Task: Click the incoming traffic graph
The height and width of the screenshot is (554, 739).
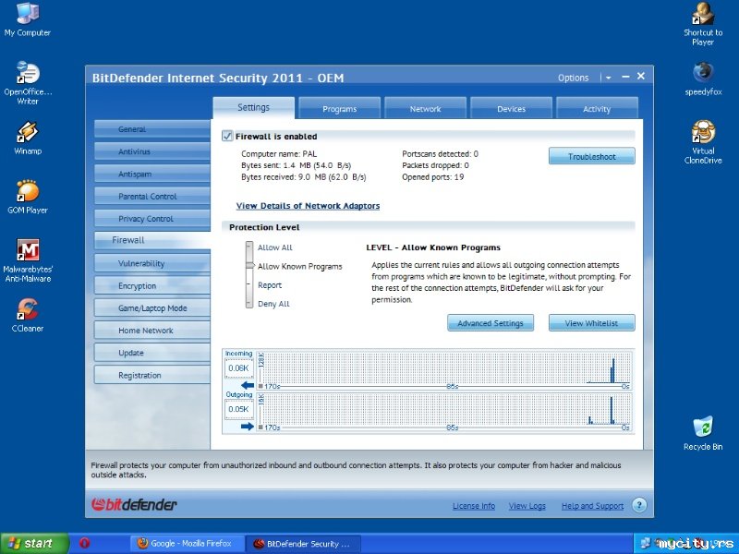Action: point(443,370)
